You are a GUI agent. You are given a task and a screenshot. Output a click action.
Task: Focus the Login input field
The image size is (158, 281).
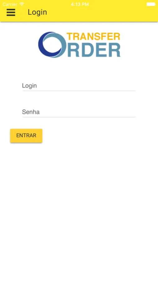(79, 86)
